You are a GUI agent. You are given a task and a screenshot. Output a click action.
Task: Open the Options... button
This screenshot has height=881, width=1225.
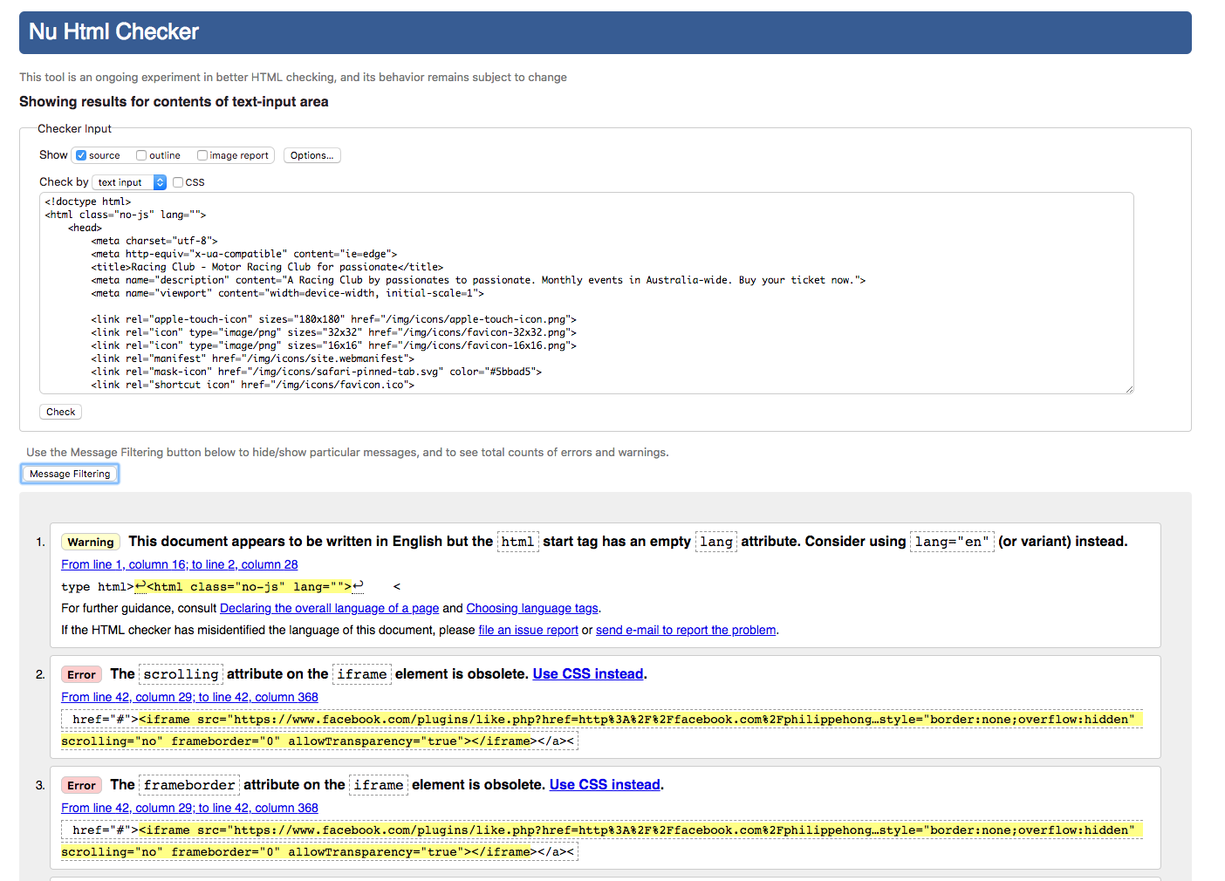click(x=311, y=155)
